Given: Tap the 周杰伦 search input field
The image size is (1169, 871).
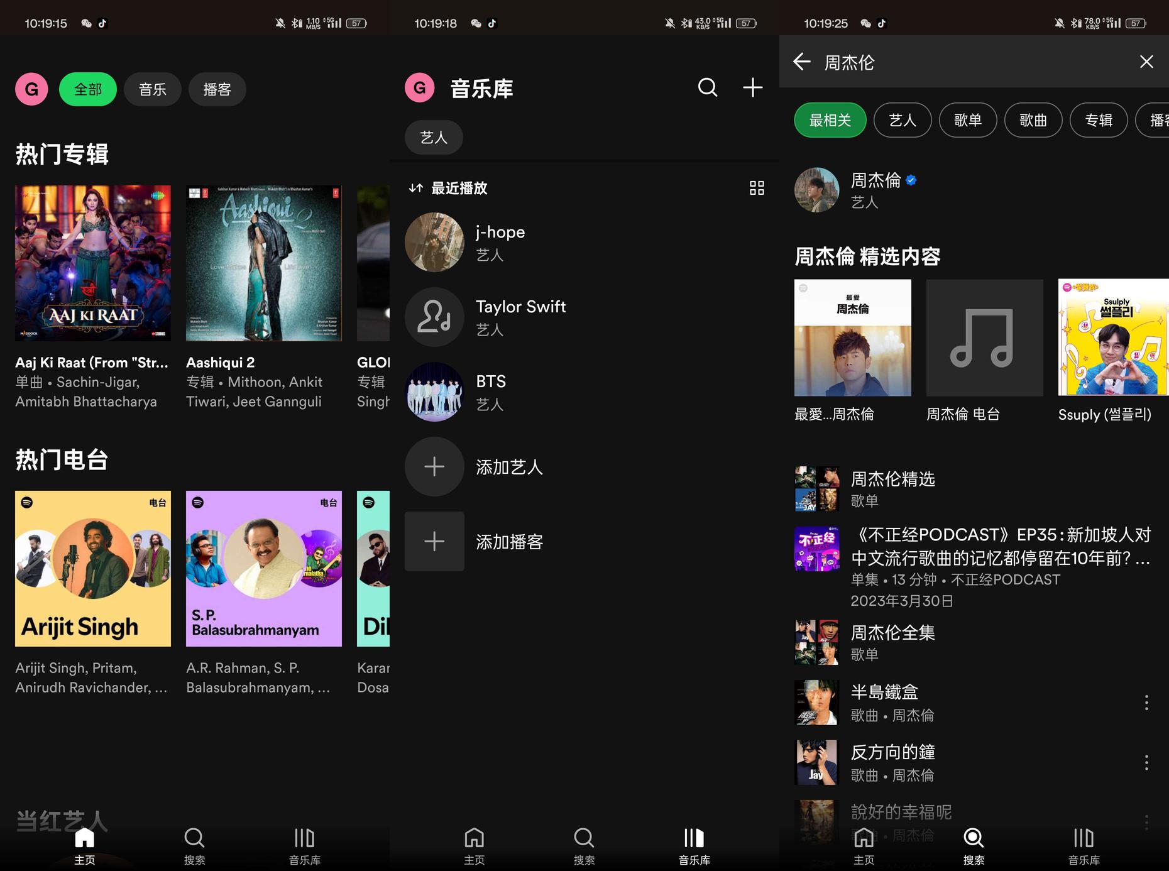Looking at the screenshot, I should click(974, 62).
